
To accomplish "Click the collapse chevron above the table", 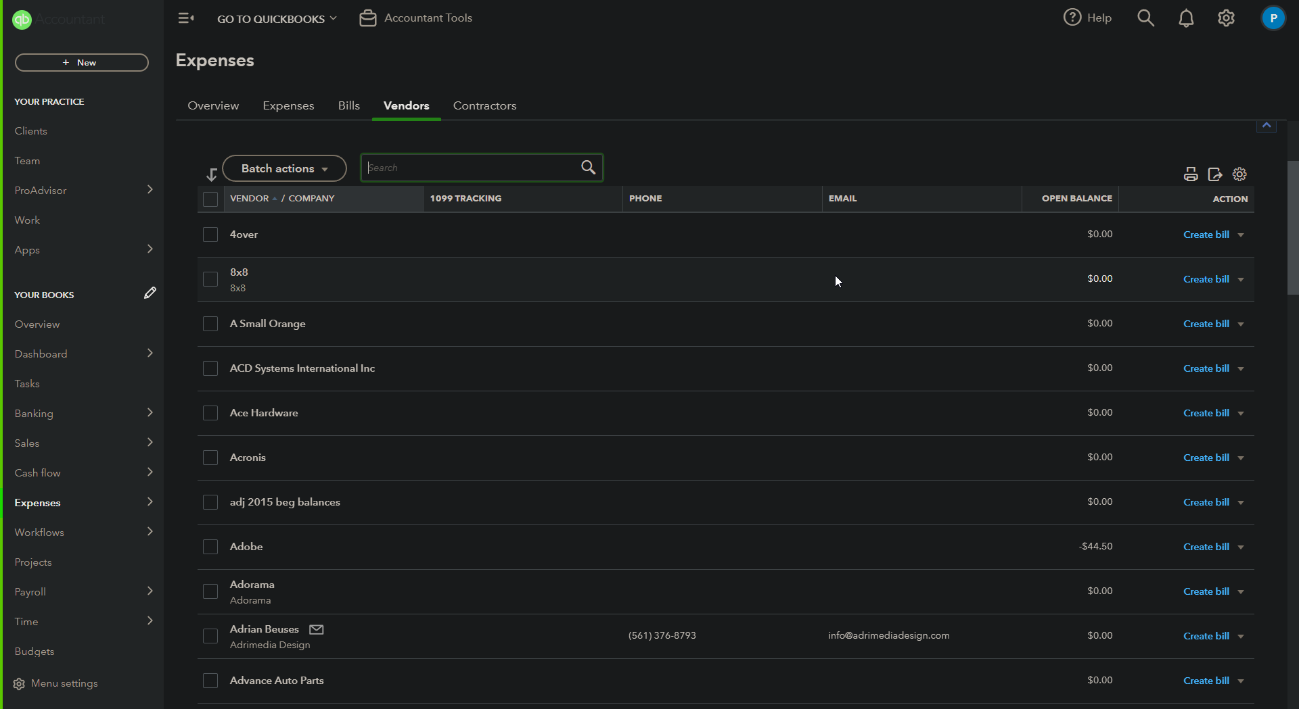I will pos(1267,126).
